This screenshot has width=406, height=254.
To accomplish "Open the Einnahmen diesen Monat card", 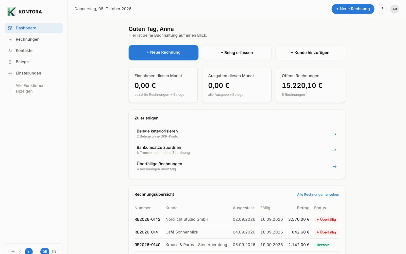I will [x=163, y=85].
